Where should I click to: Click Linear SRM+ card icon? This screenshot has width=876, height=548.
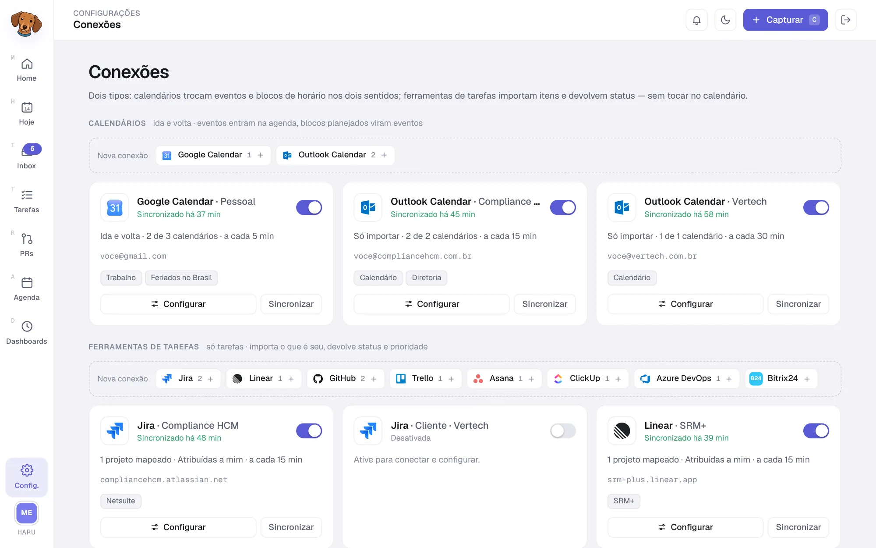click(622, 431)
